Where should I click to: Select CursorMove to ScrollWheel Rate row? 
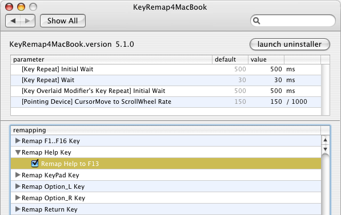click(166, 102)
